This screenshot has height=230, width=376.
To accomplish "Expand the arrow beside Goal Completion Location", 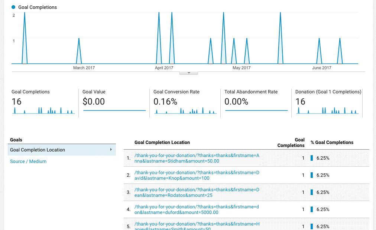I will tap(111, 150).
